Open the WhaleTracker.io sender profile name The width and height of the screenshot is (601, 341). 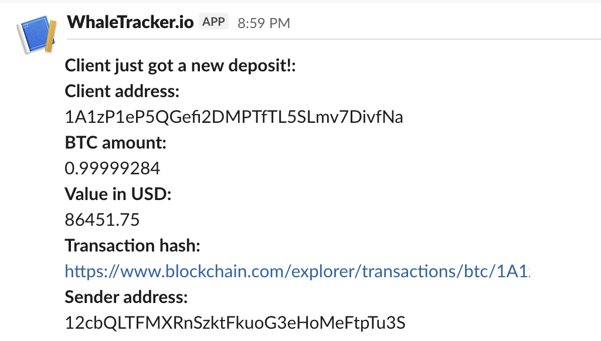(130, 22)
